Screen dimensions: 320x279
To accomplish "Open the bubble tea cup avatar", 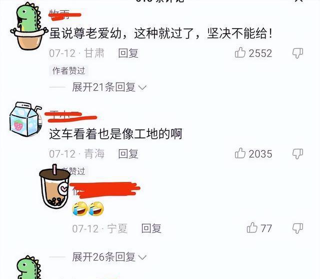I will pos(54,186).
